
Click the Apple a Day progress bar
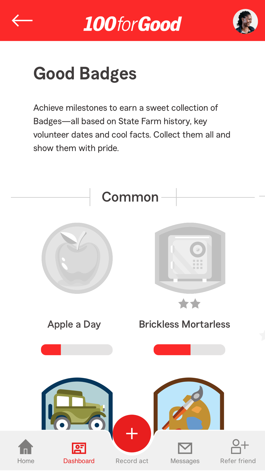click(x=77, y=350)
